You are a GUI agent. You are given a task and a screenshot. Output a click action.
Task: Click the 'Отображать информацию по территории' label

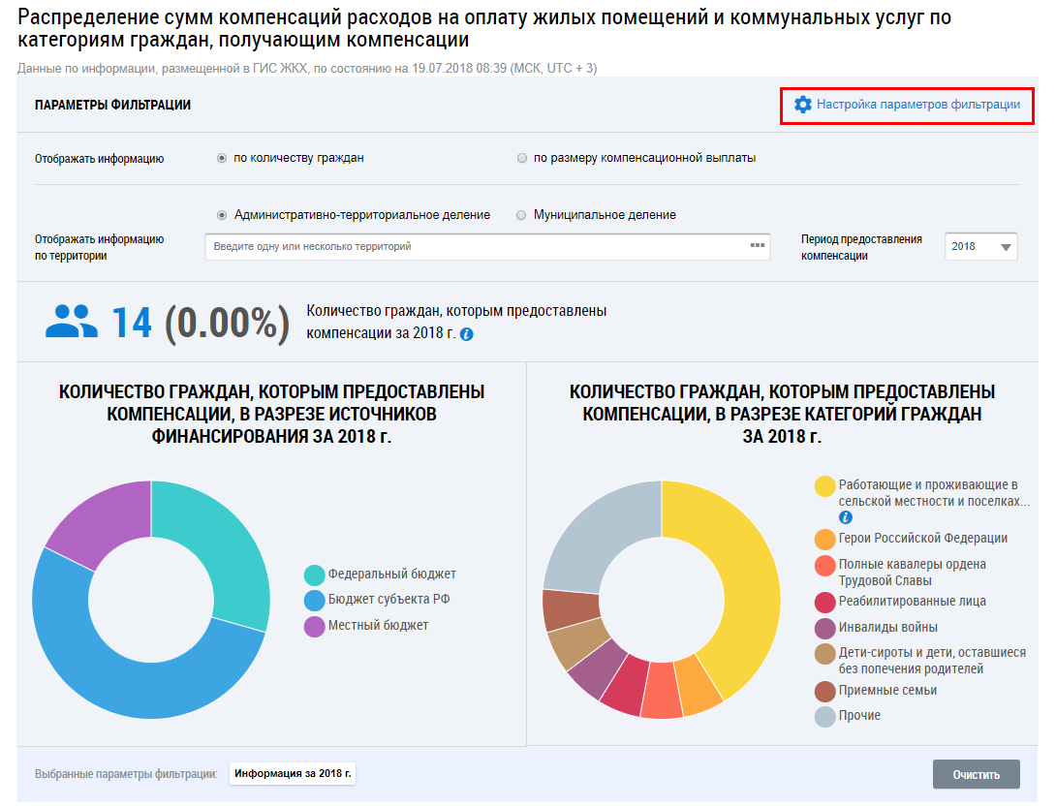[x=99, y=247]
